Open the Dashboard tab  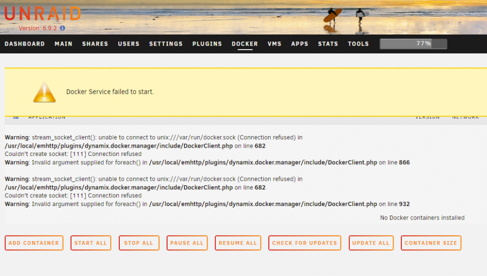25,44
